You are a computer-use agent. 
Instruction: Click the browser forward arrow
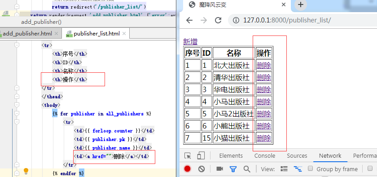click(204, 20)
